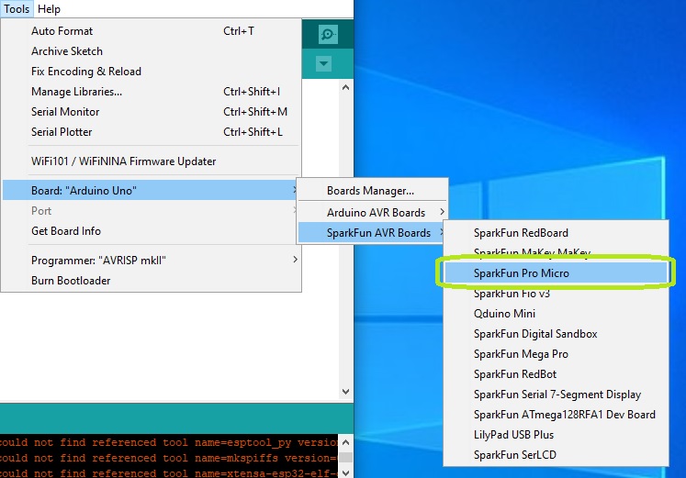
Task: Choose SparkFun RedBoard from the board list
Action: click(x=521, y=233)
